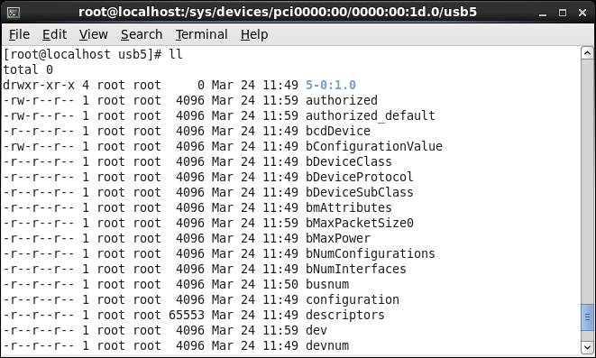Image resolution: width=596 pixels, height=358 pixels.
Task: Close the terminal window
Action: (582, 13)
